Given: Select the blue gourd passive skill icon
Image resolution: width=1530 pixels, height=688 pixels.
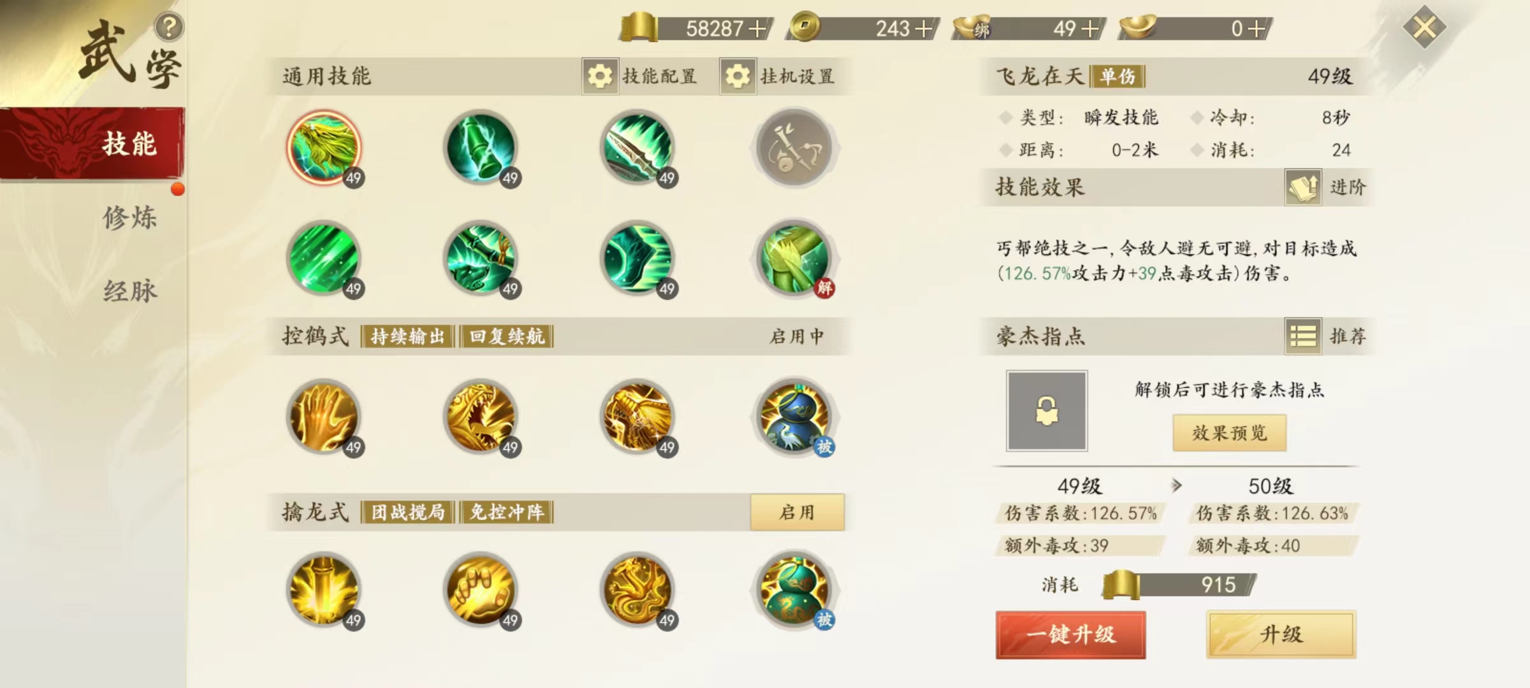Looking at the screenshot, I should tap(794, 417).
